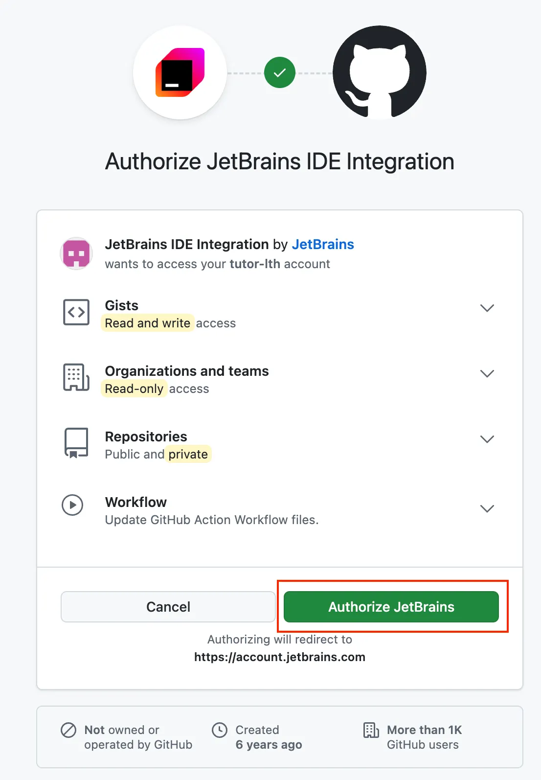Screen dimensions: 541x780
Task: Click the organization icon beside GitHub users
Action: pos(371,730)
